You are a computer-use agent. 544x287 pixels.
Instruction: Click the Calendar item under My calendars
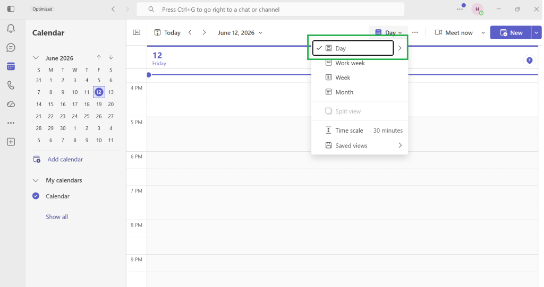coord(57,196)
